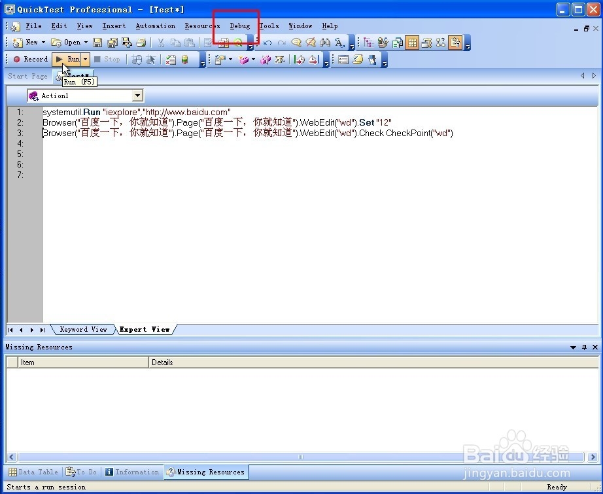Open the Tools menu
Screen dimensions: 603x494
click(x=269, y=26)
